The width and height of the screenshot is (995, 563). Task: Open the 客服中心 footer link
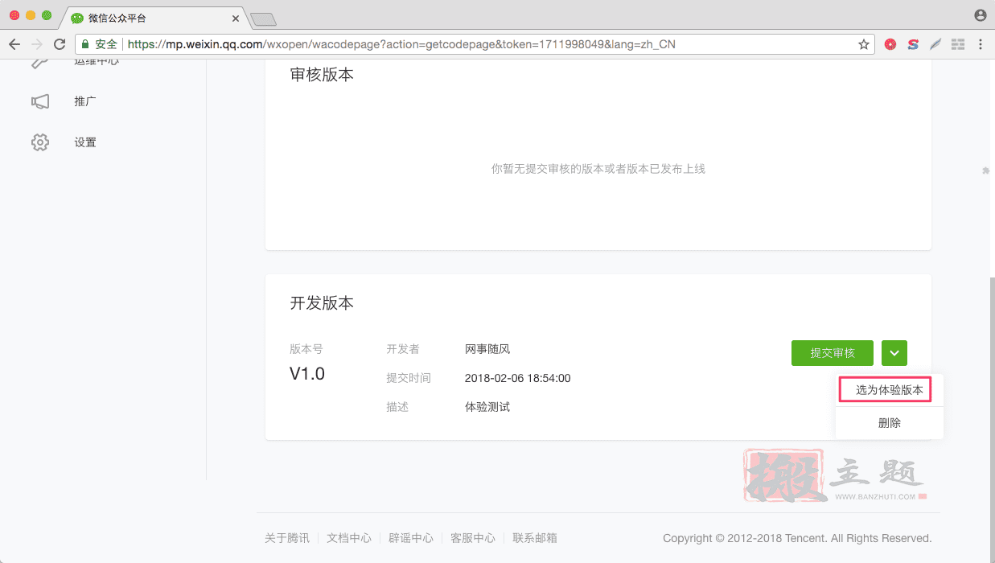[473, 538]
